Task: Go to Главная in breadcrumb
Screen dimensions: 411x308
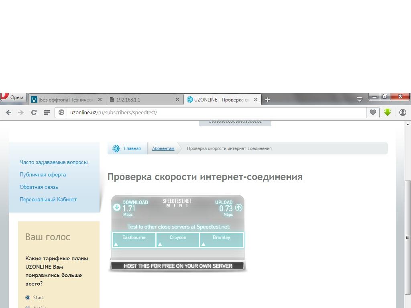Action: [x=132, y=148]
